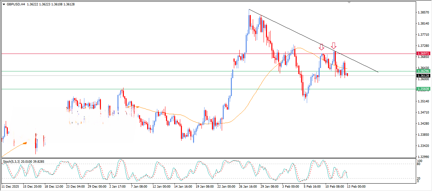Click the 11 Dec 2025 time label
432x191 pixels.
[x=10, y=186]
